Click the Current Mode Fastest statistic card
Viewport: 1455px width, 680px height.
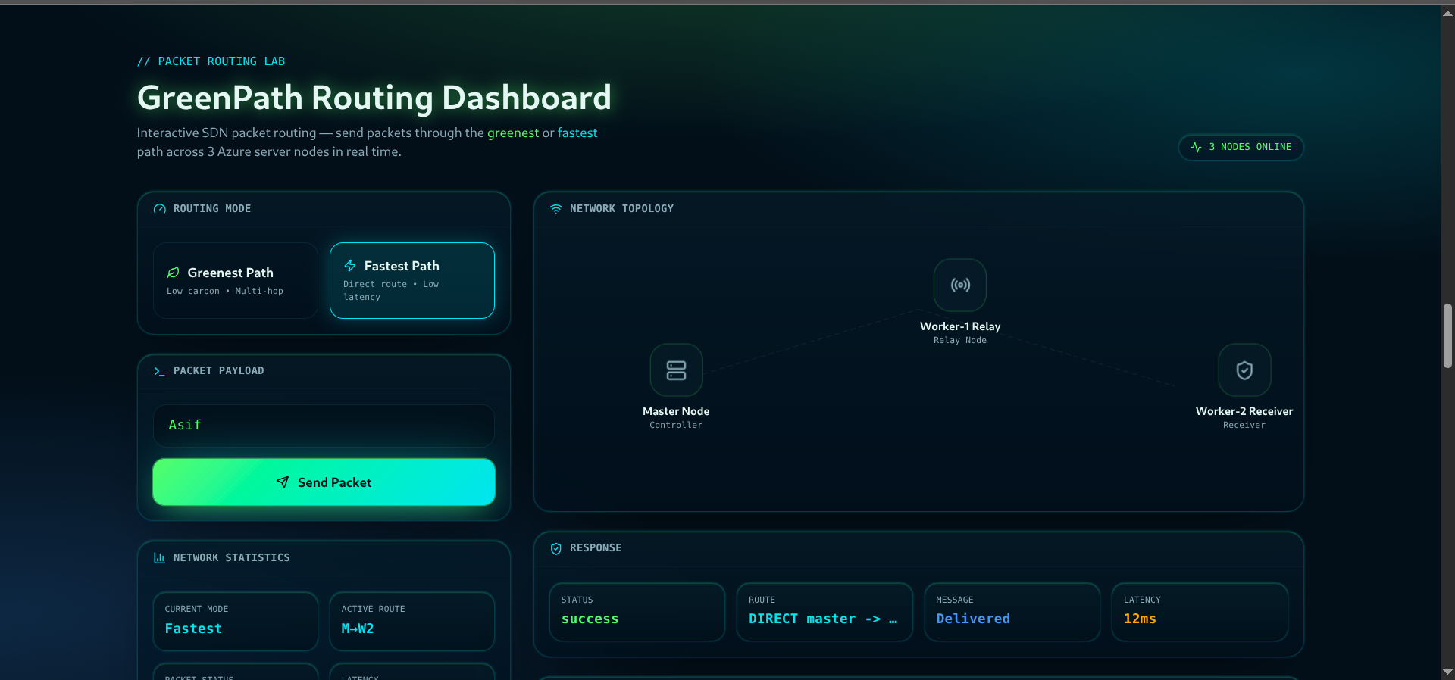pos(236,621)
